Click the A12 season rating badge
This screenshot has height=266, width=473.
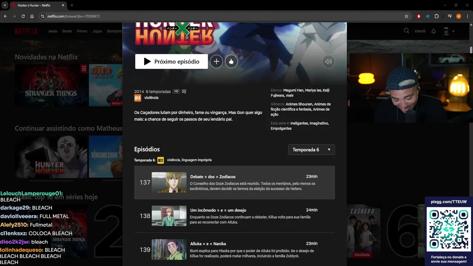tap(161, 160)
